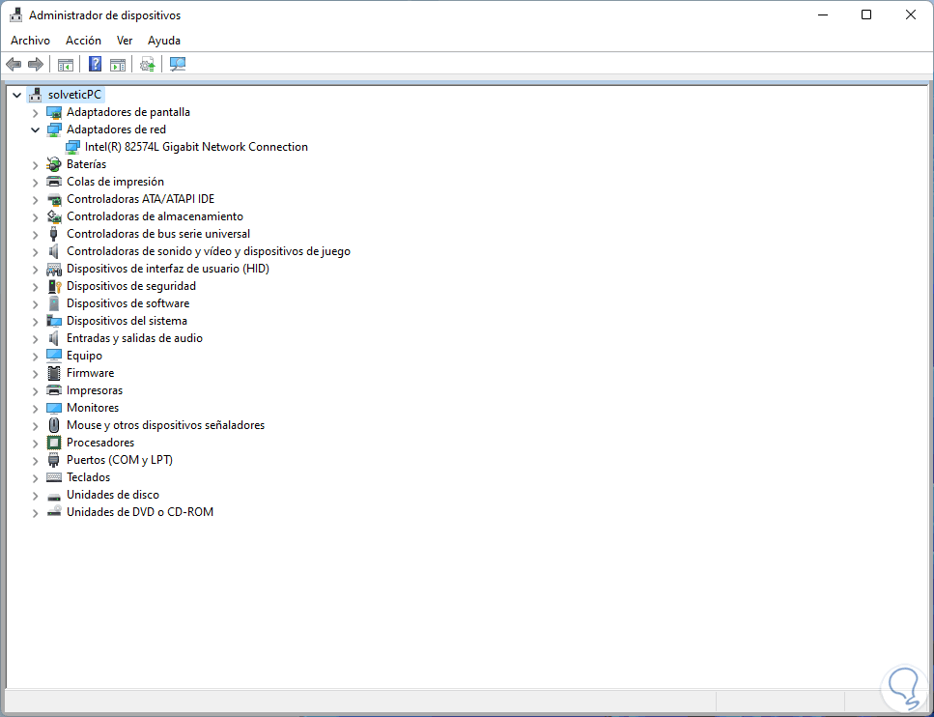Select Unidades de DVD o CD-ROM label

point(140,512)
